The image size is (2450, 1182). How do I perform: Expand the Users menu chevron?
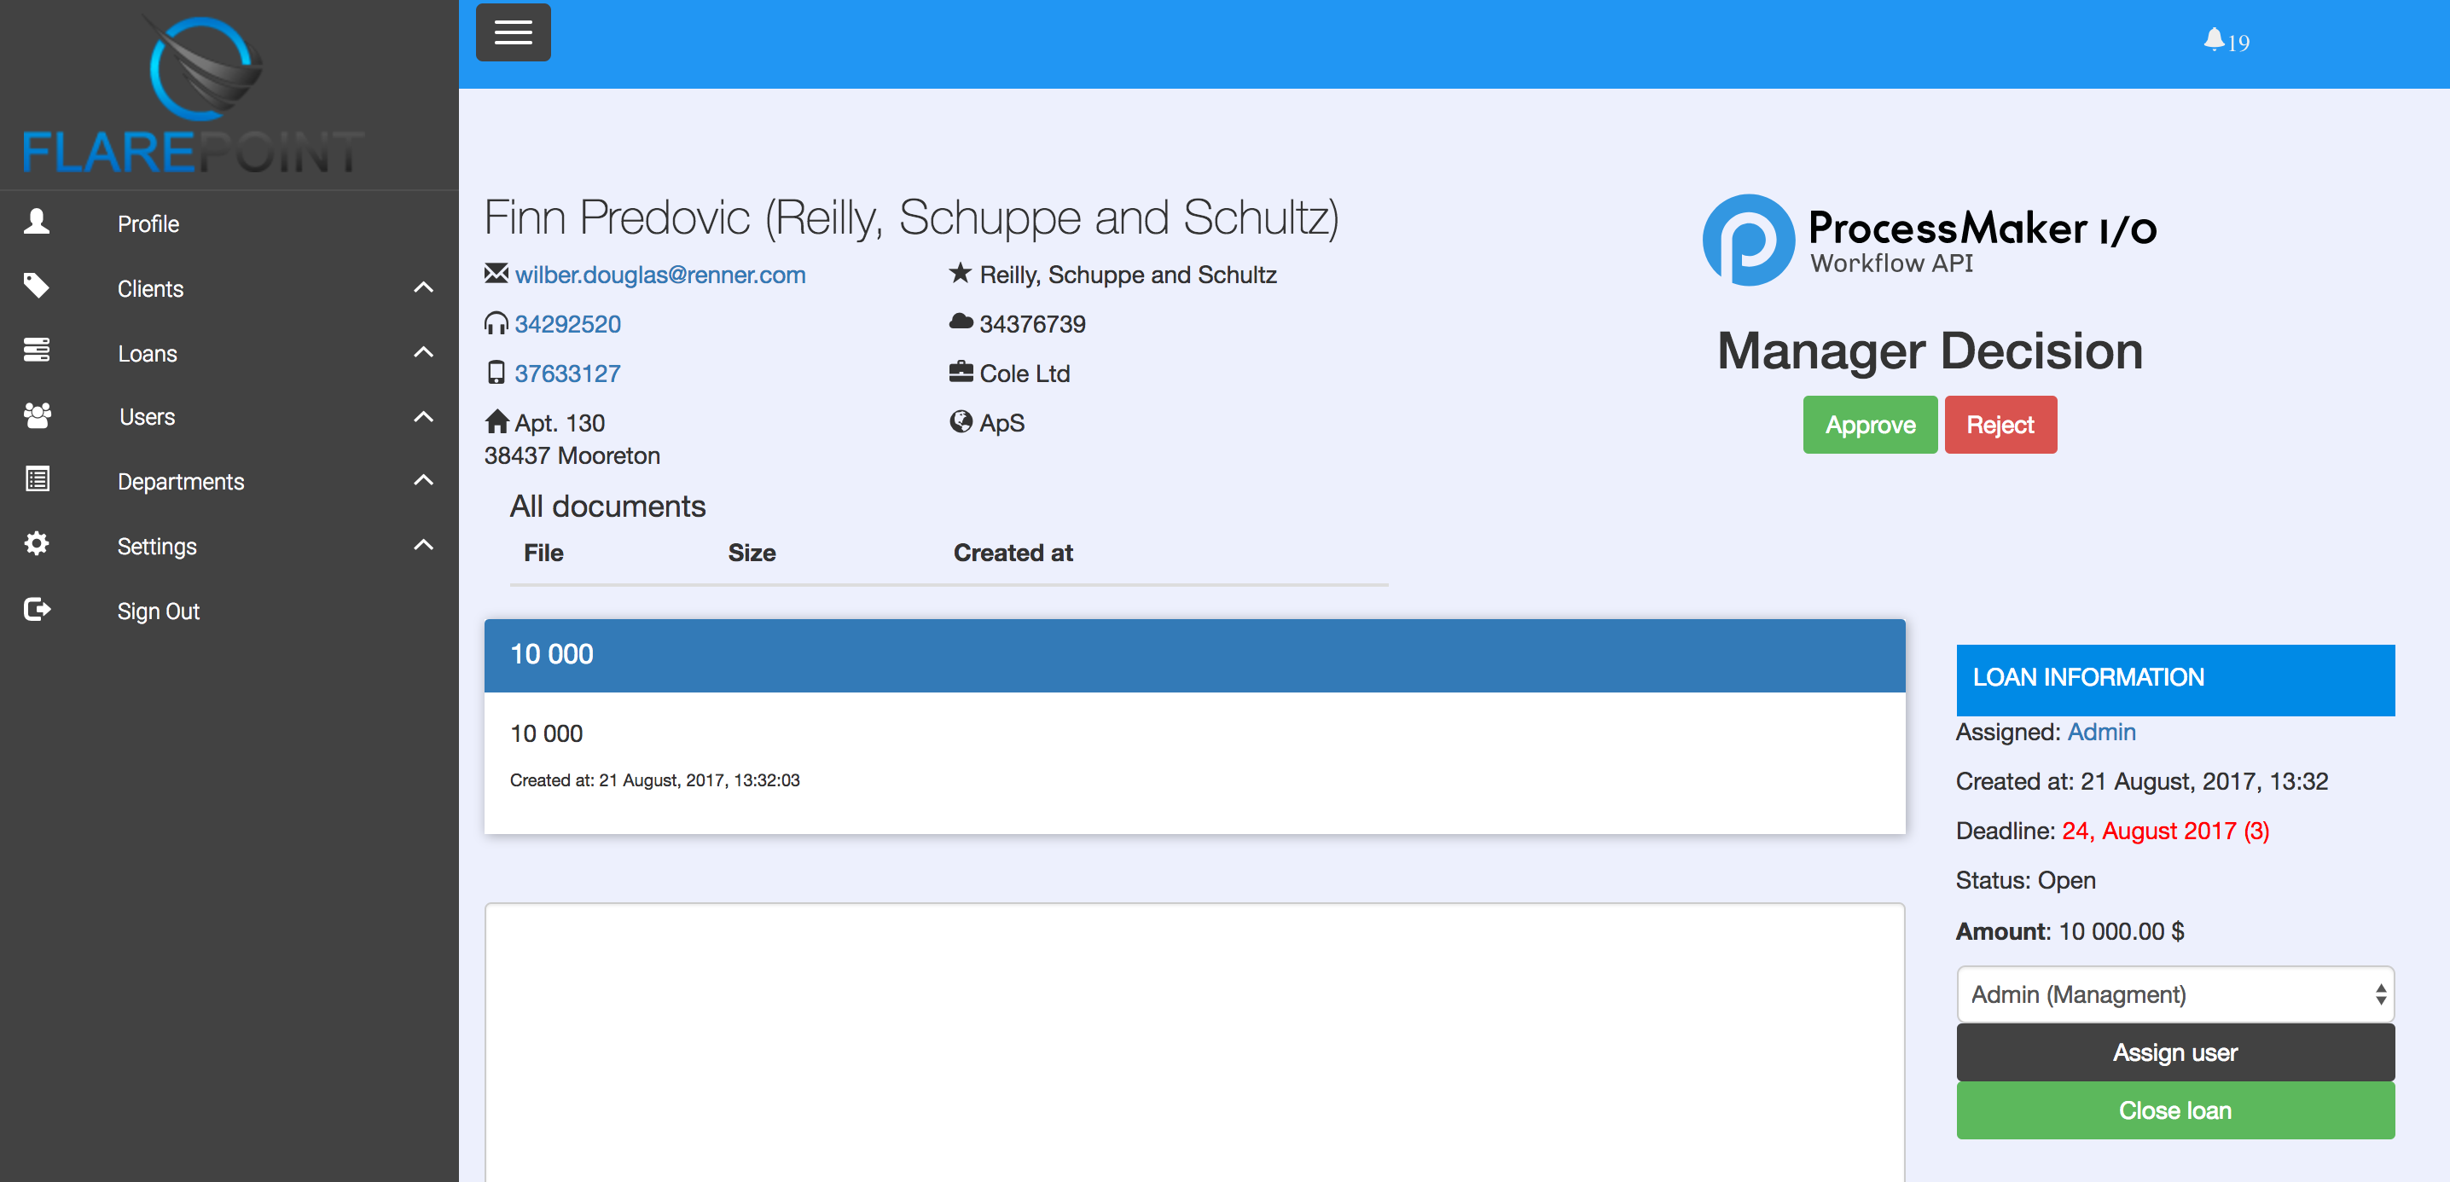[x=424, y=416]
